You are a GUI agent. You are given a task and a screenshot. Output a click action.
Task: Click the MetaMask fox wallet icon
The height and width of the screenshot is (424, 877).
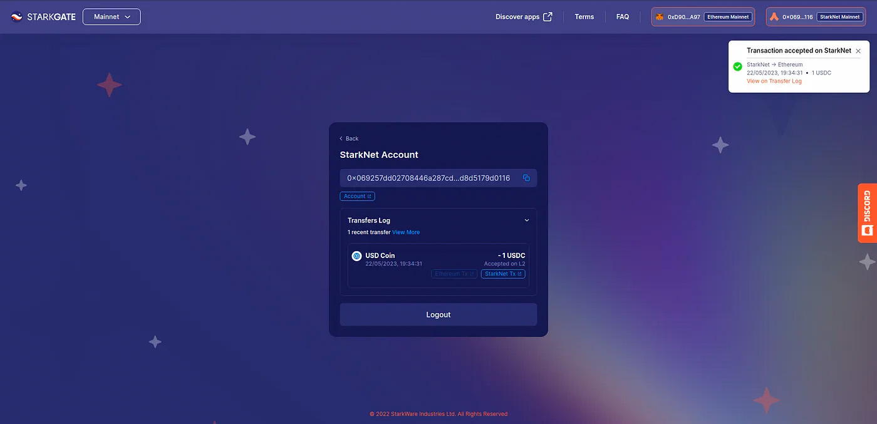coord(660,17)
